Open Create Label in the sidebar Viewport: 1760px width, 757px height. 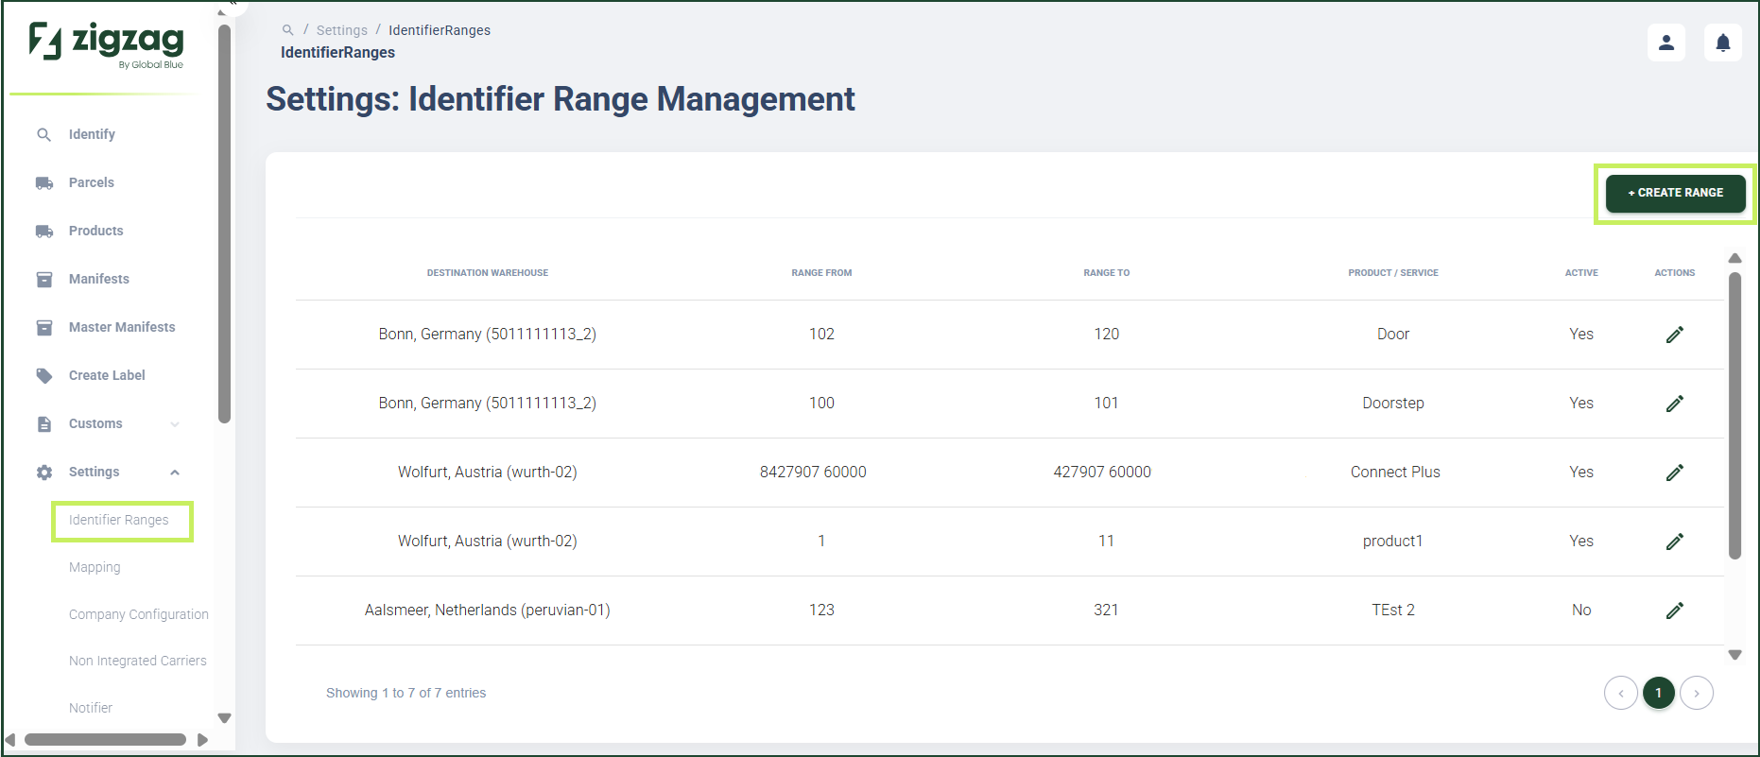click(x=107, y=375)
